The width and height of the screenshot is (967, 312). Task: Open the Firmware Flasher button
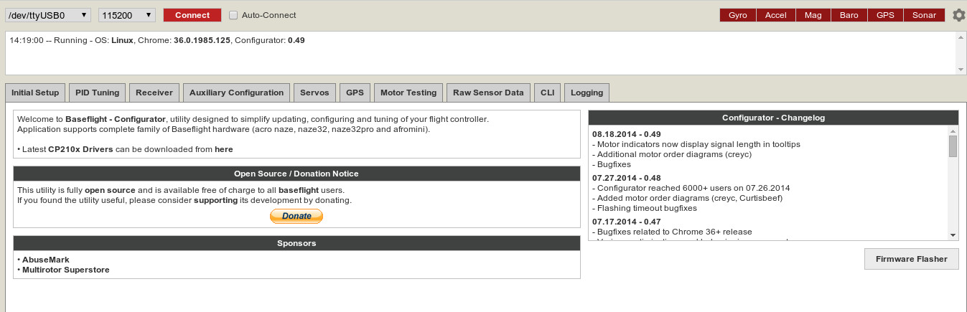tap(912, 259)
